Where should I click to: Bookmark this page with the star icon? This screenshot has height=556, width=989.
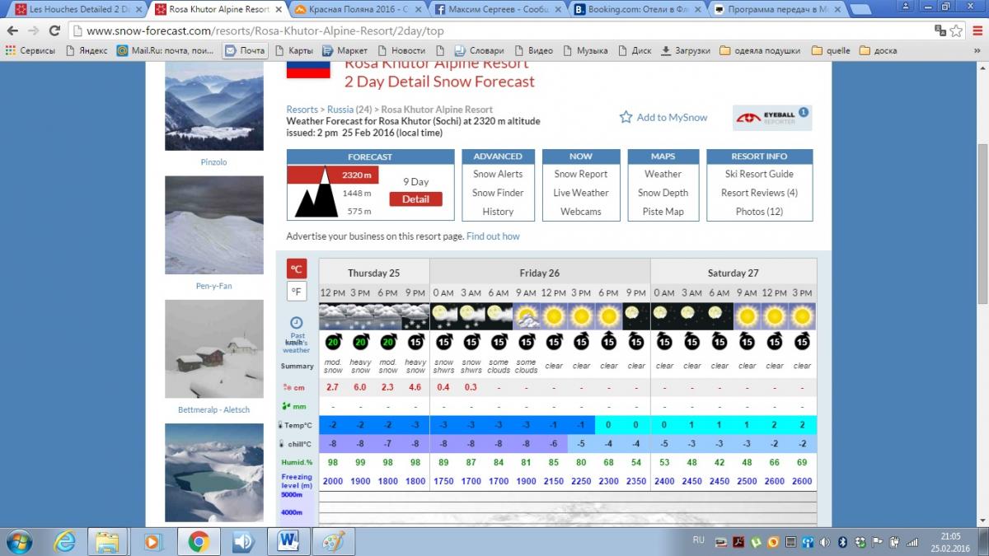(x=957, y=31)
